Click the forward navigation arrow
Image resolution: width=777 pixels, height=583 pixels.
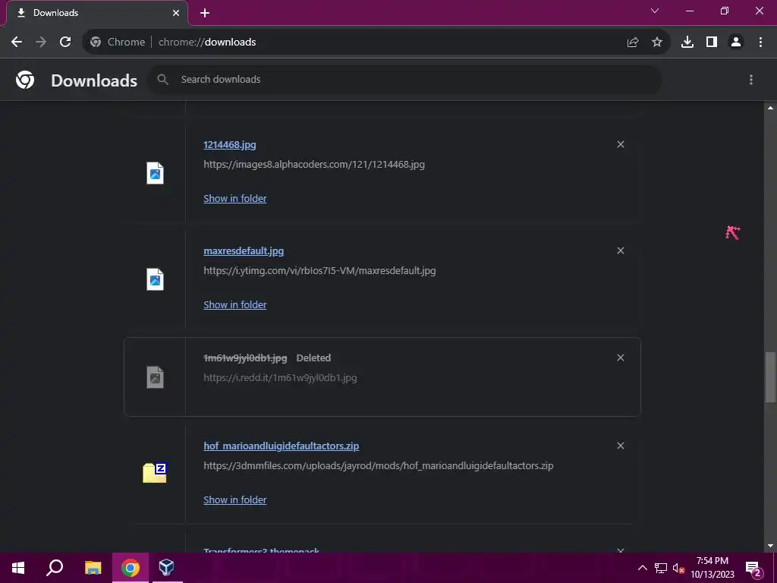[x=41, y=43]
